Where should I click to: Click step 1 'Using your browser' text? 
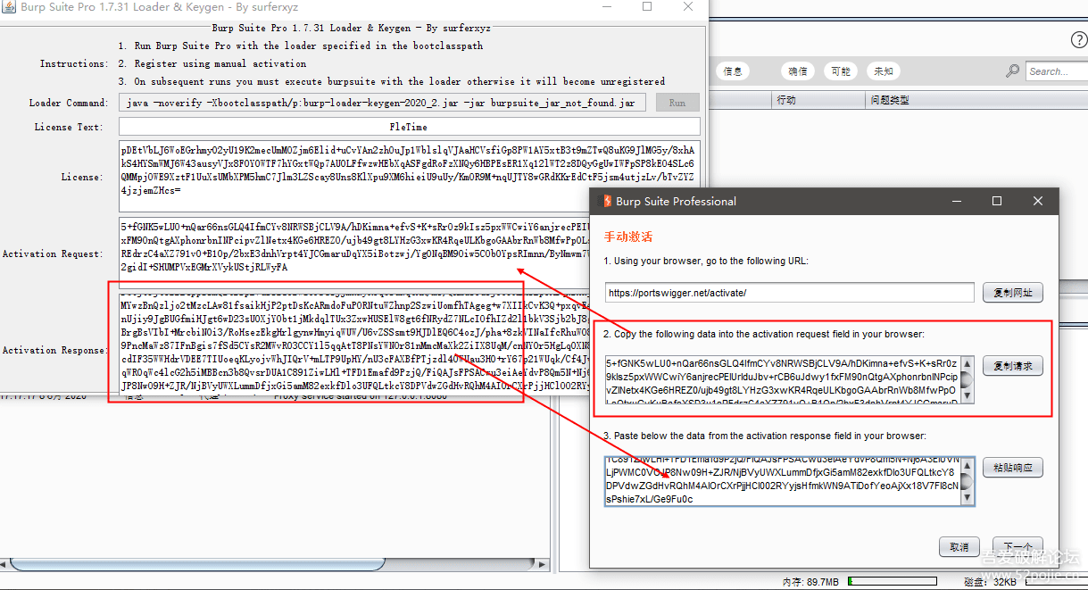[x=705, y=261]
